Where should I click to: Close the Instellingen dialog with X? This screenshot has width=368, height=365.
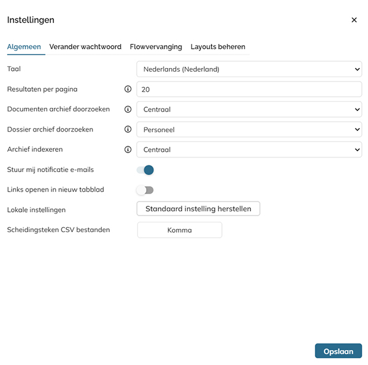(354, 20)
